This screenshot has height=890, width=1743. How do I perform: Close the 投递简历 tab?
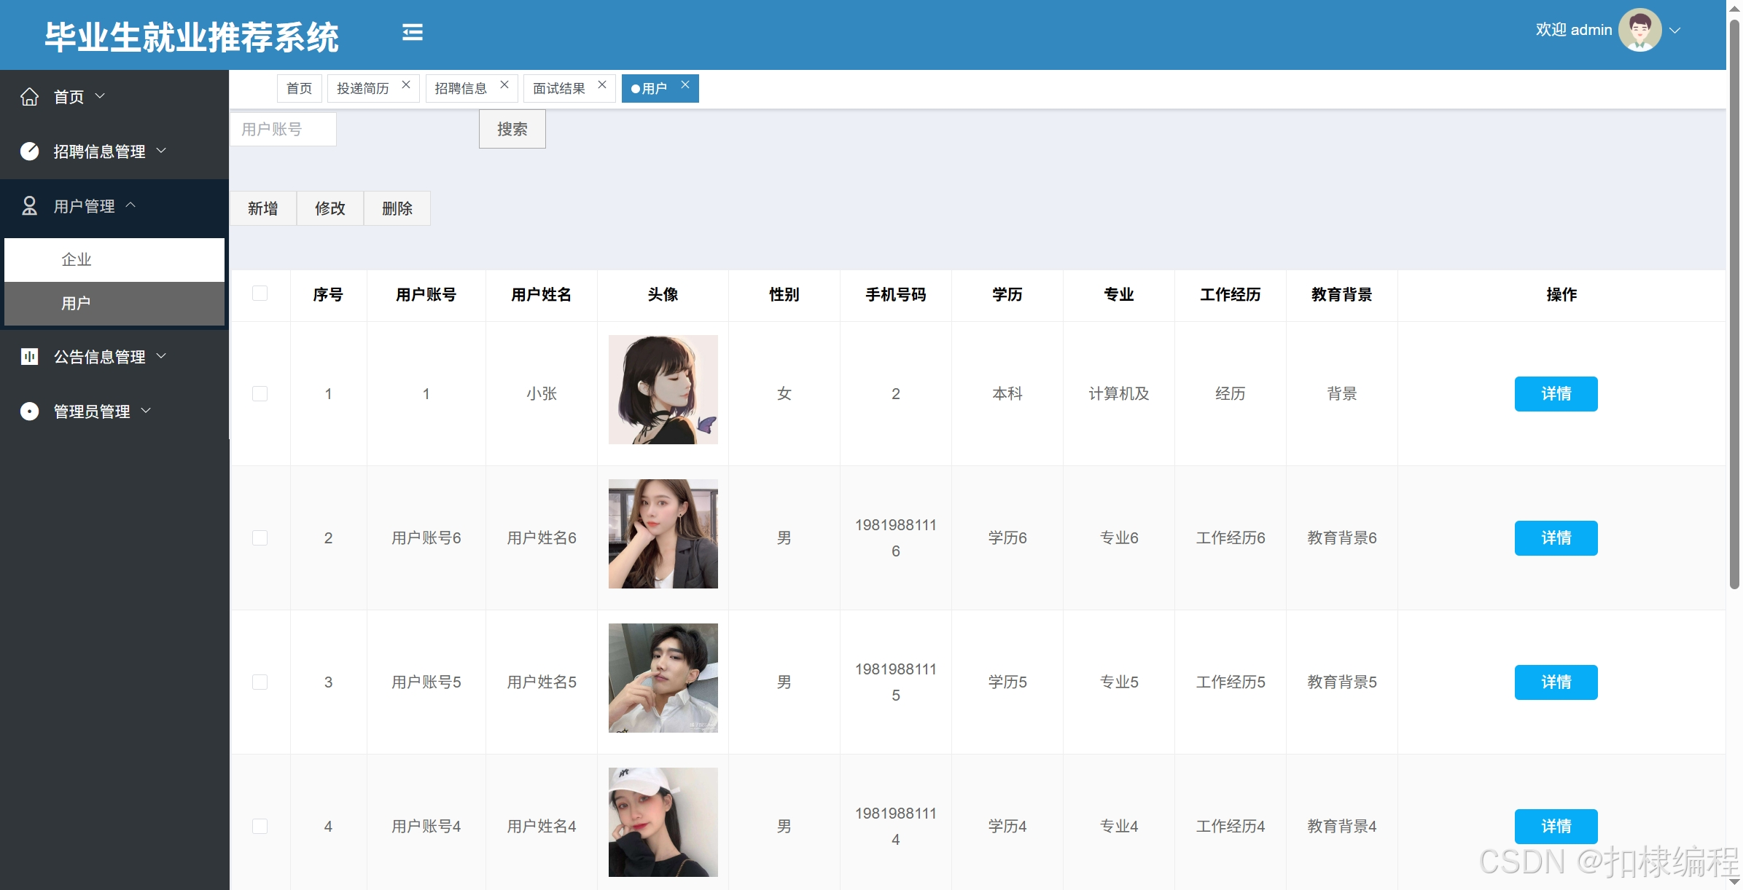pyautogui.click(x=406, y=84)
